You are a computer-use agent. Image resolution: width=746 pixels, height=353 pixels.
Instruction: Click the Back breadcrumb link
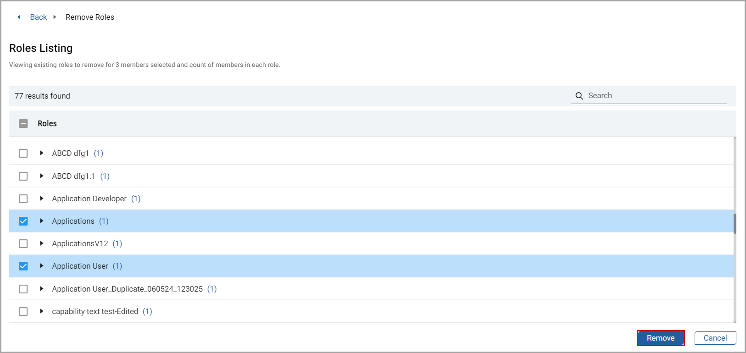tap(39, 17)
